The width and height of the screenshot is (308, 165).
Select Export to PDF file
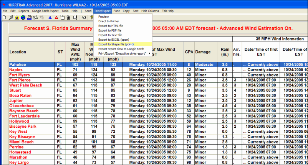(110, 30)
